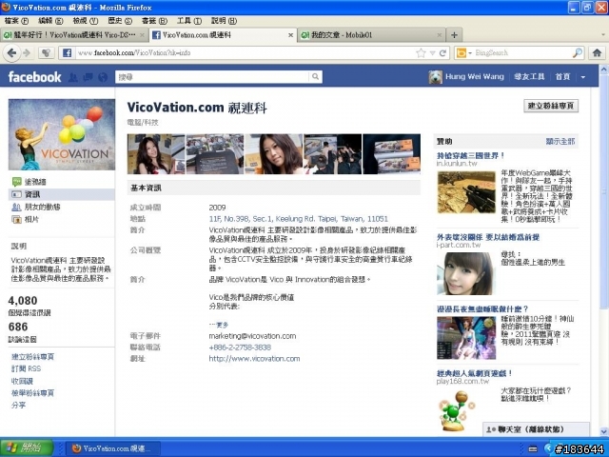Click the Keelung Rd. Taipei address link
Viewport: 609px width, 457px height.
(298, 219)
